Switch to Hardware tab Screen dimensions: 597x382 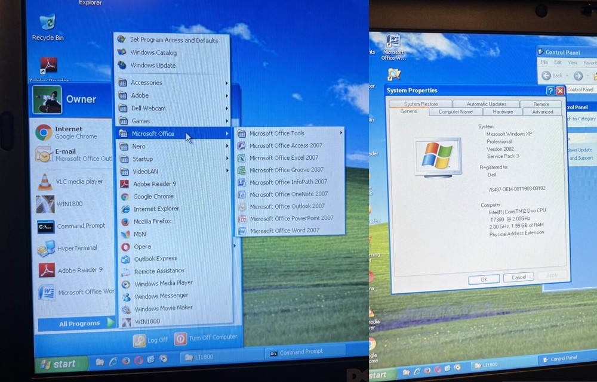pos(503,112)
